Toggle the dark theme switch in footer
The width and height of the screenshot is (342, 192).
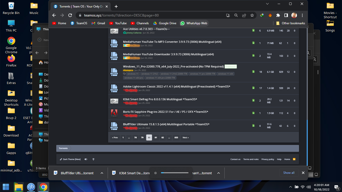[86, 159]
